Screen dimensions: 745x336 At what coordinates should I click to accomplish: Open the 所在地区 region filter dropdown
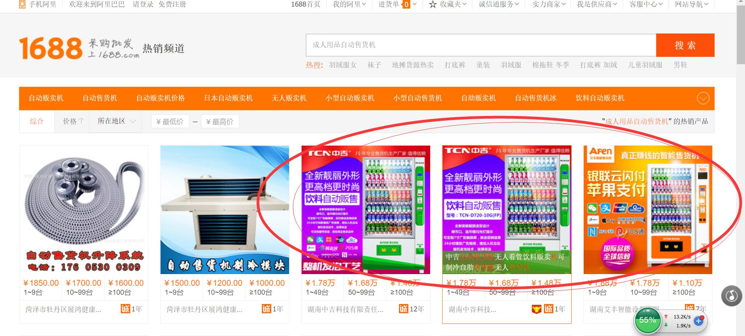pyautogui.click(x=116, y=121)
